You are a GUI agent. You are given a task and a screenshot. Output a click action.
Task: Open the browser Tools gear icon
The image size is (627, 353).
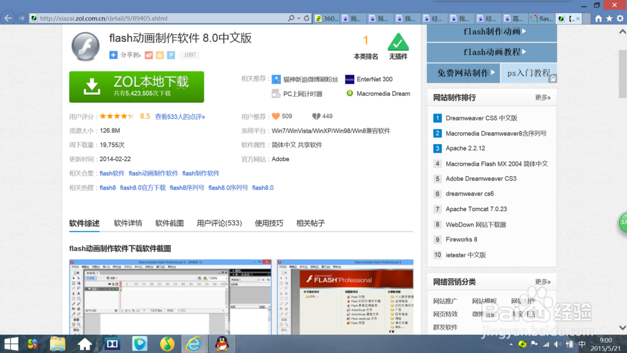pos(620,18)
